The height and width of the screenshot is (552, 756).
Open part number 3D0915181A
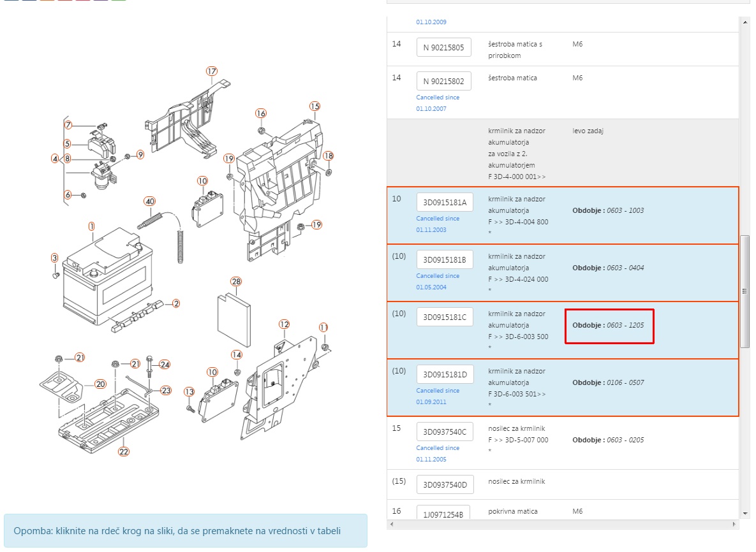point(445,203)
